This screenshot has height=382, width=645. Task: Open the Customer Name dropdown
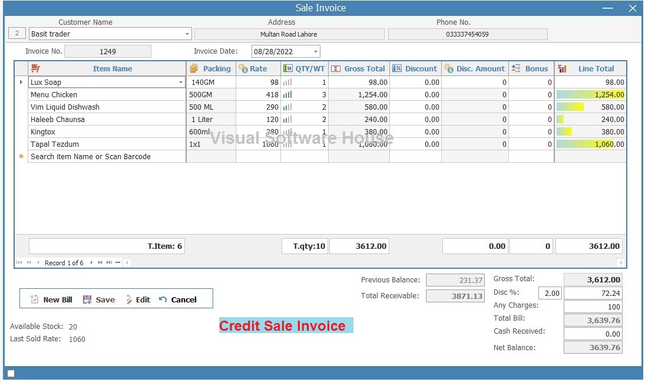187,34
